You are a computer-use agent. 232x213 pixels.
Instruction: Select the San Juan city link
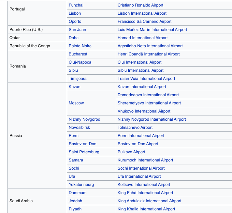click(x=77, y=30)
